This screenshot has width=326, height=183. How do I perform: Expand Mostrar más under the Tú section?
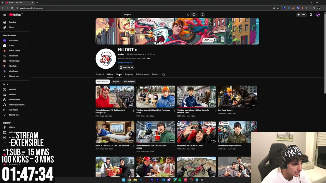pos(15,115)
